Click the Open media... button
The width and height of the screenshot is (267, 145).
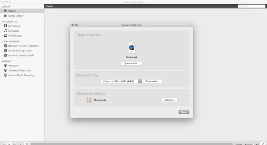131,63
